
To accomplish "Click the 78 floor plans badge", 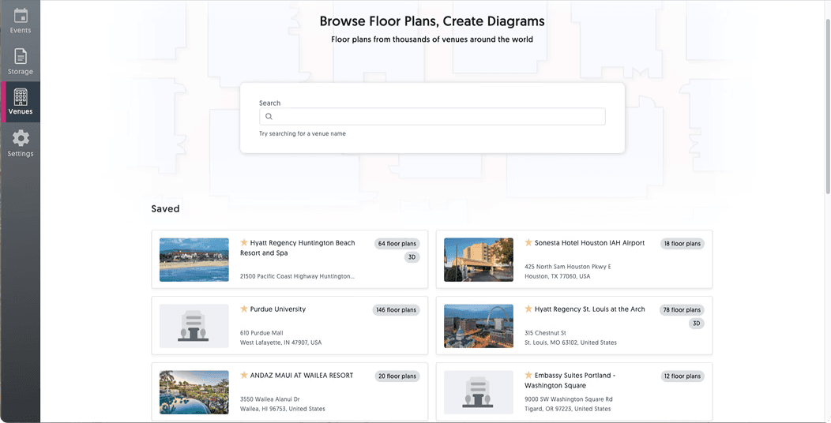I will (x=682, y=309).
